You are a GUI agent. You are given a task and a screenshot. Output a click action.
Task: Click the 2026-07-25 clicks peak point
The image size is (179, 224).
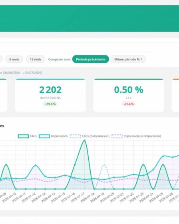(x=163, y=165)
